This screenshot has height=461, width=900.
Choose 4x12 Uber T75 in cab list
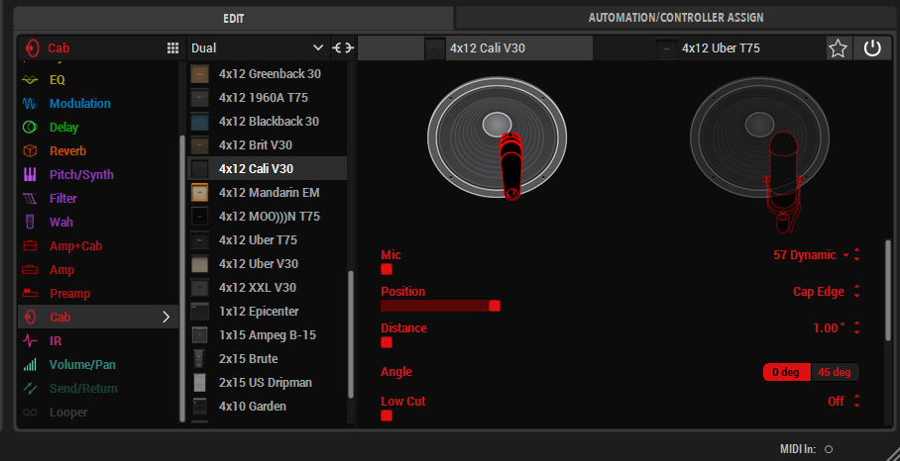[268, 240]
